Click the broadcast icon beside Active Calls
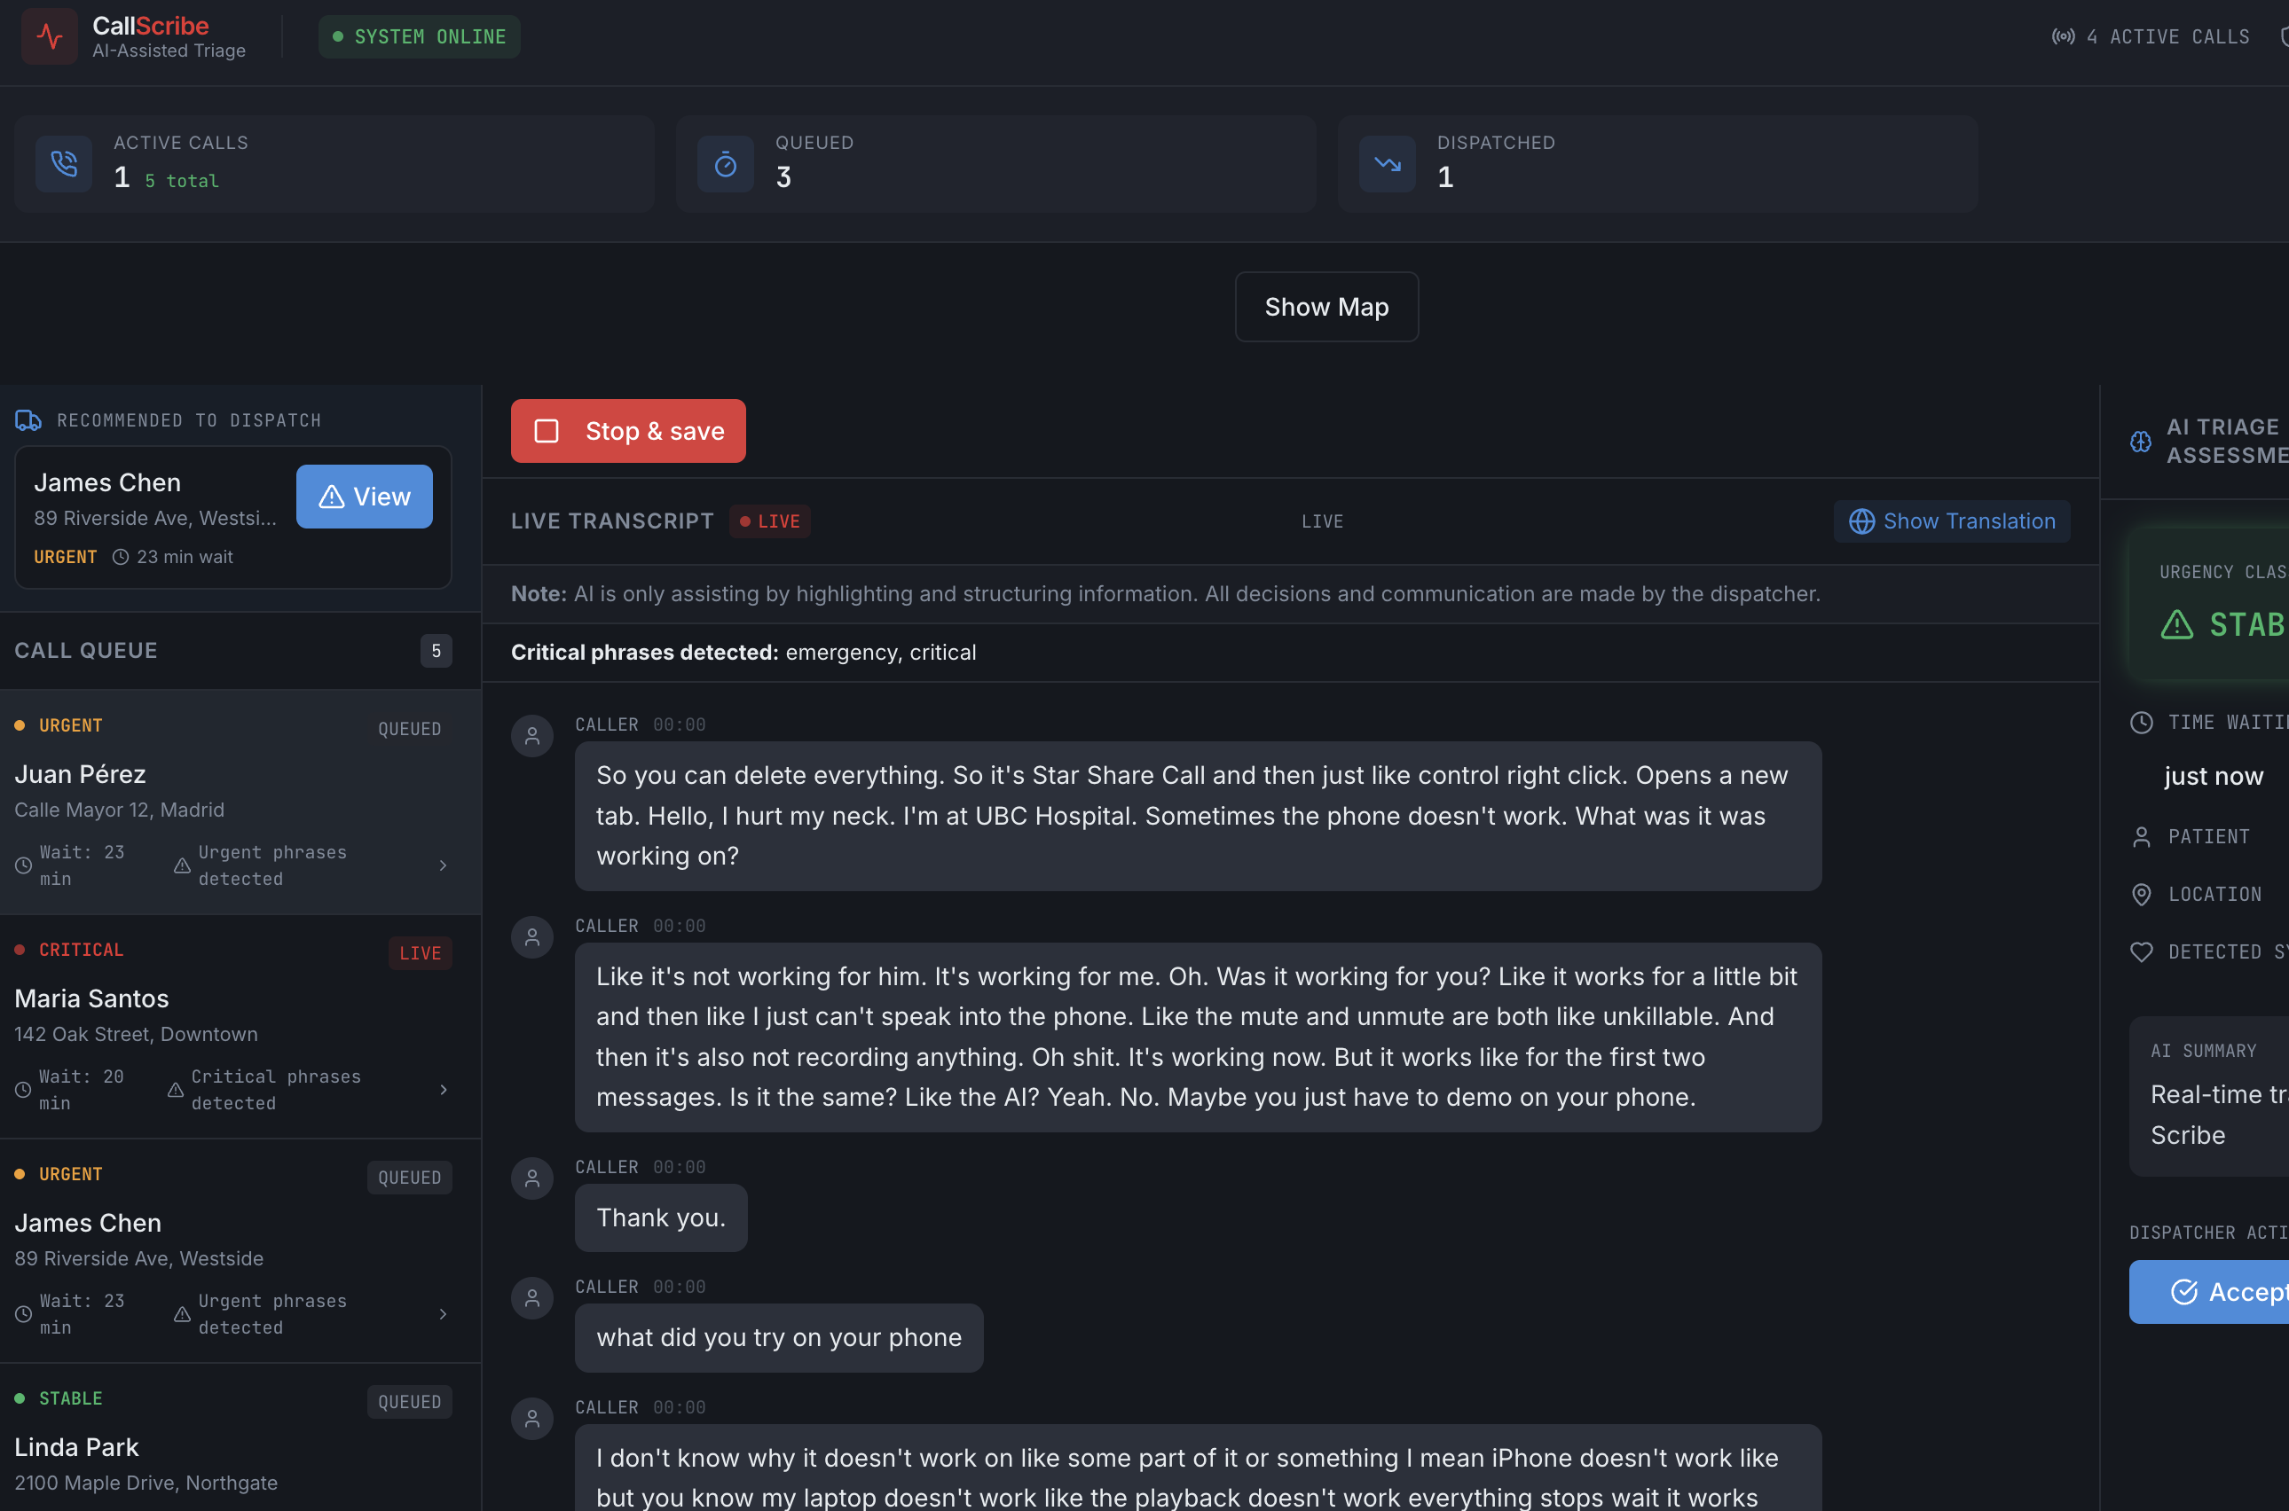This screenshot has height=1511, width=2289. pos(2063,36)
